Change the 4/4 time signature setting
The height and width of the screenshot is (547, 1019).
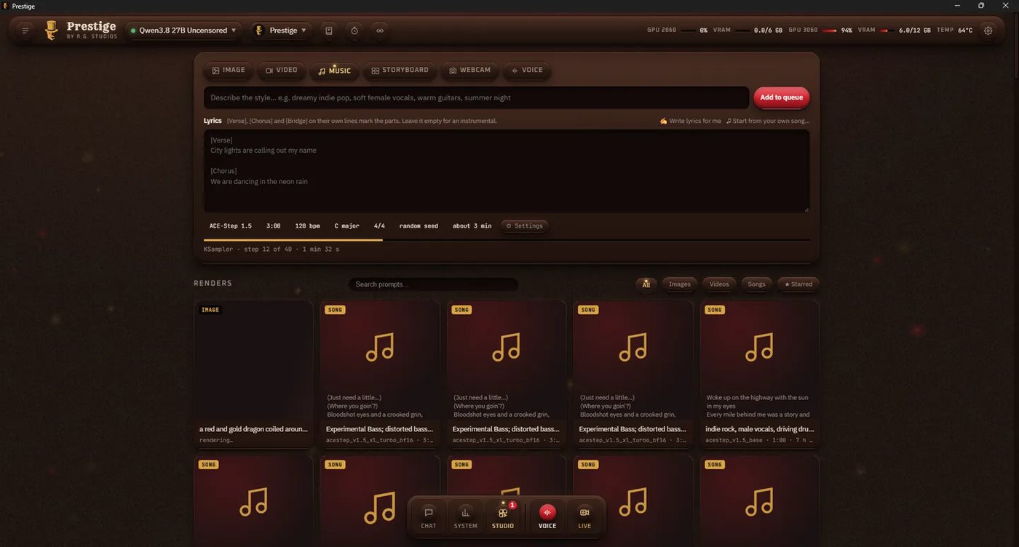379,226
